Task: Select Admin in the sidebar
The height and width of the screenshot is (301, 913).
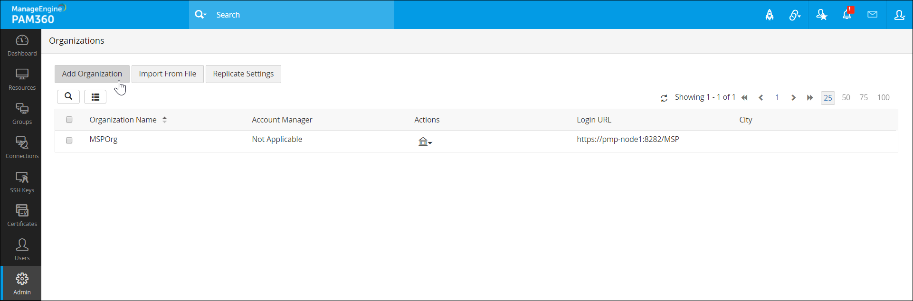Action: click(x=22, y=284)
